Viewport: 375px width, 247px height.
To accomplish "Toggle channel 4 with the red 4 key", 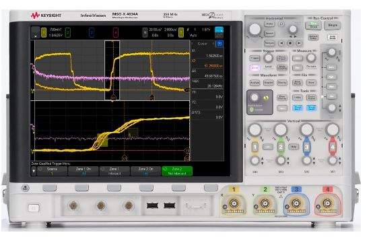I will pos(333,147).
